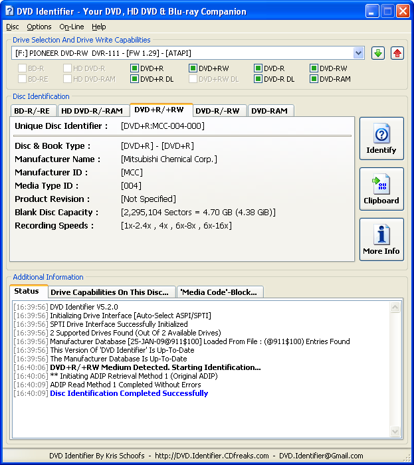Open the 'Media Code'-Block tab
The height and width of the screenshot is (465, 414).
pos(219,292)
